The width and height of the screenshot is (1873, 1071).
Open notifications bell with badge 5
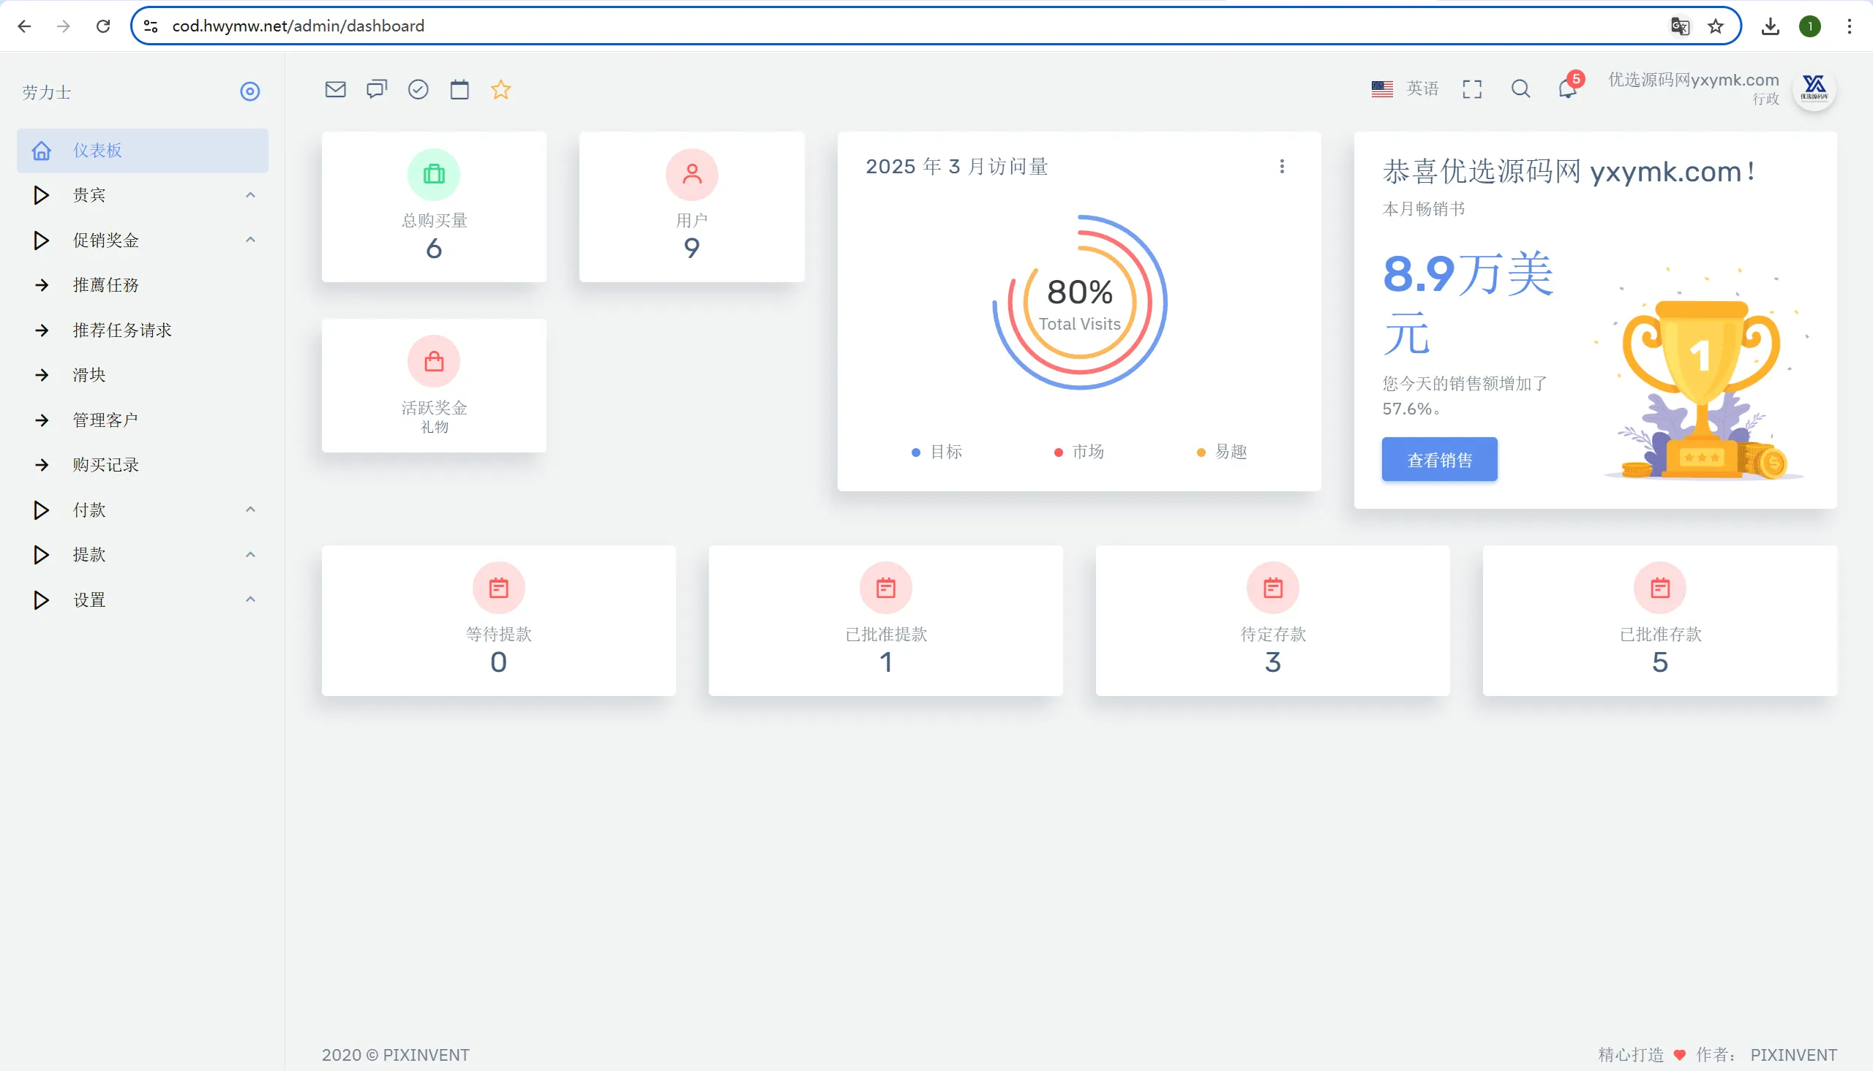click(x=1568, y=90)
